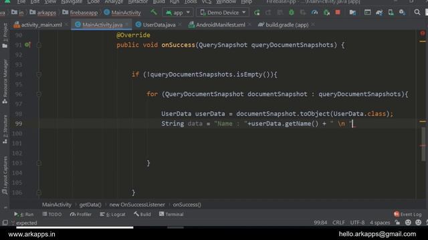Open the Window menu
428x240 pixels.
[x=226, y=1]
